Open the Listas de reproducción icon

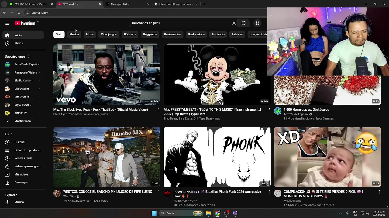click(7, 150)
